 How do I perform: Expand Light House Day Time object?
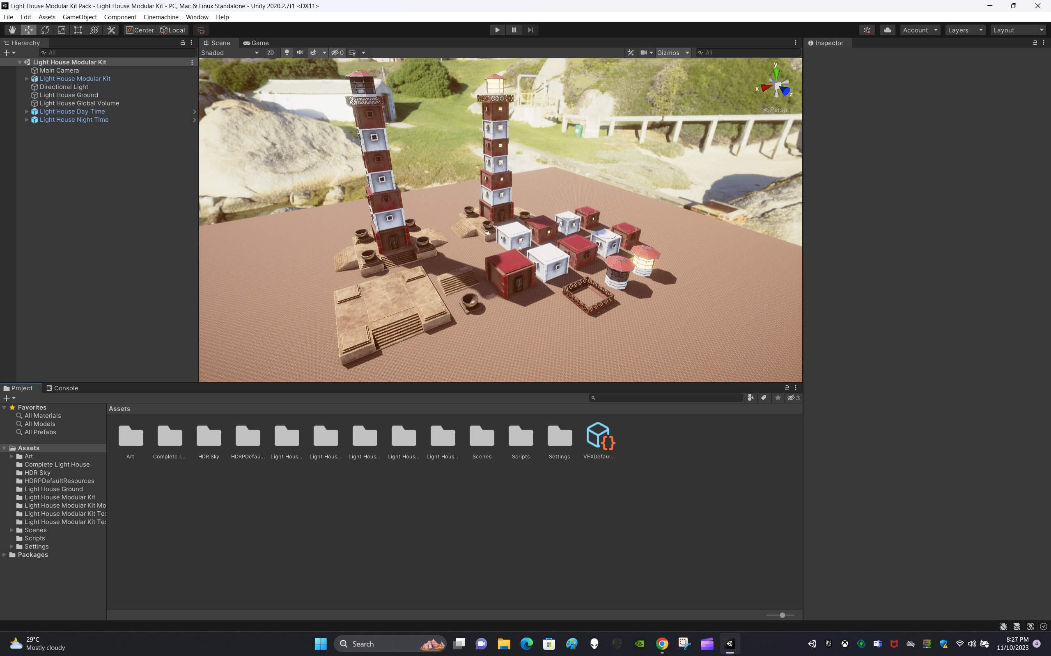pyautogui.click(x=27, y=112)
